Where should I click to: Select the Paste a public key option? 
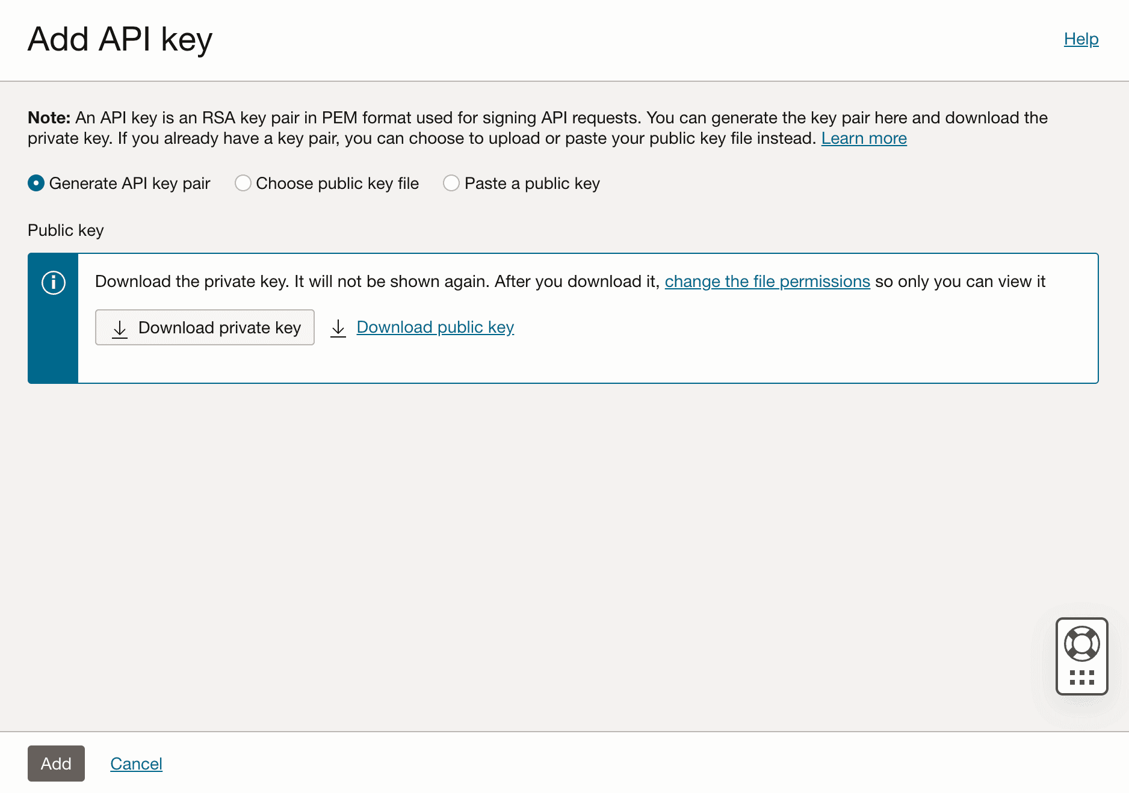coord(451,183)
